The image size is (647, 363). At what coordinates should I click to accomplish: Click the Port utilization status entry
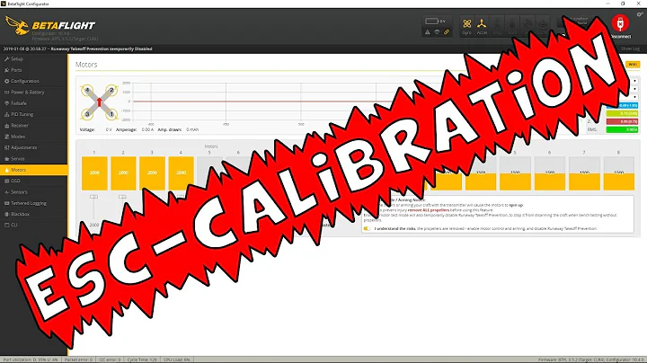[31, 359]
